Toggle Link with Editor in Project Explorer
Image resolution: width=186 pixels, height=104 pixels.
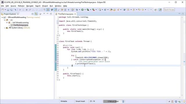tap(36, 14)
